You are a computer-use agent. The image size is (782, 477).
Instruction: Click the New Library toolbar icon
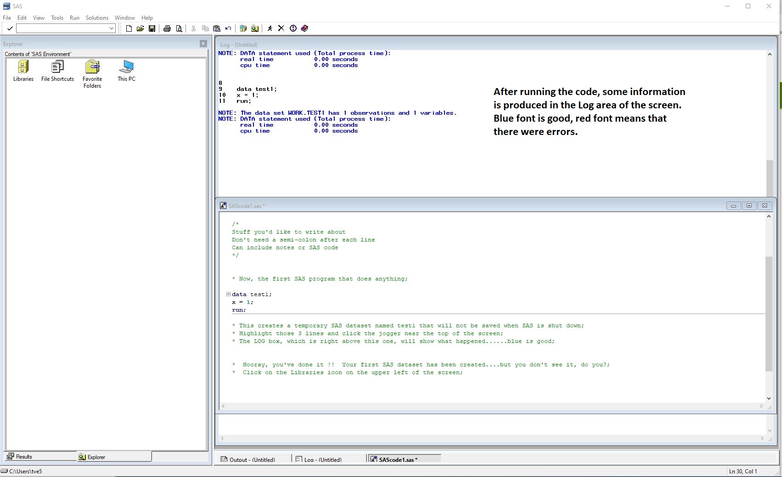click(243, 28)
